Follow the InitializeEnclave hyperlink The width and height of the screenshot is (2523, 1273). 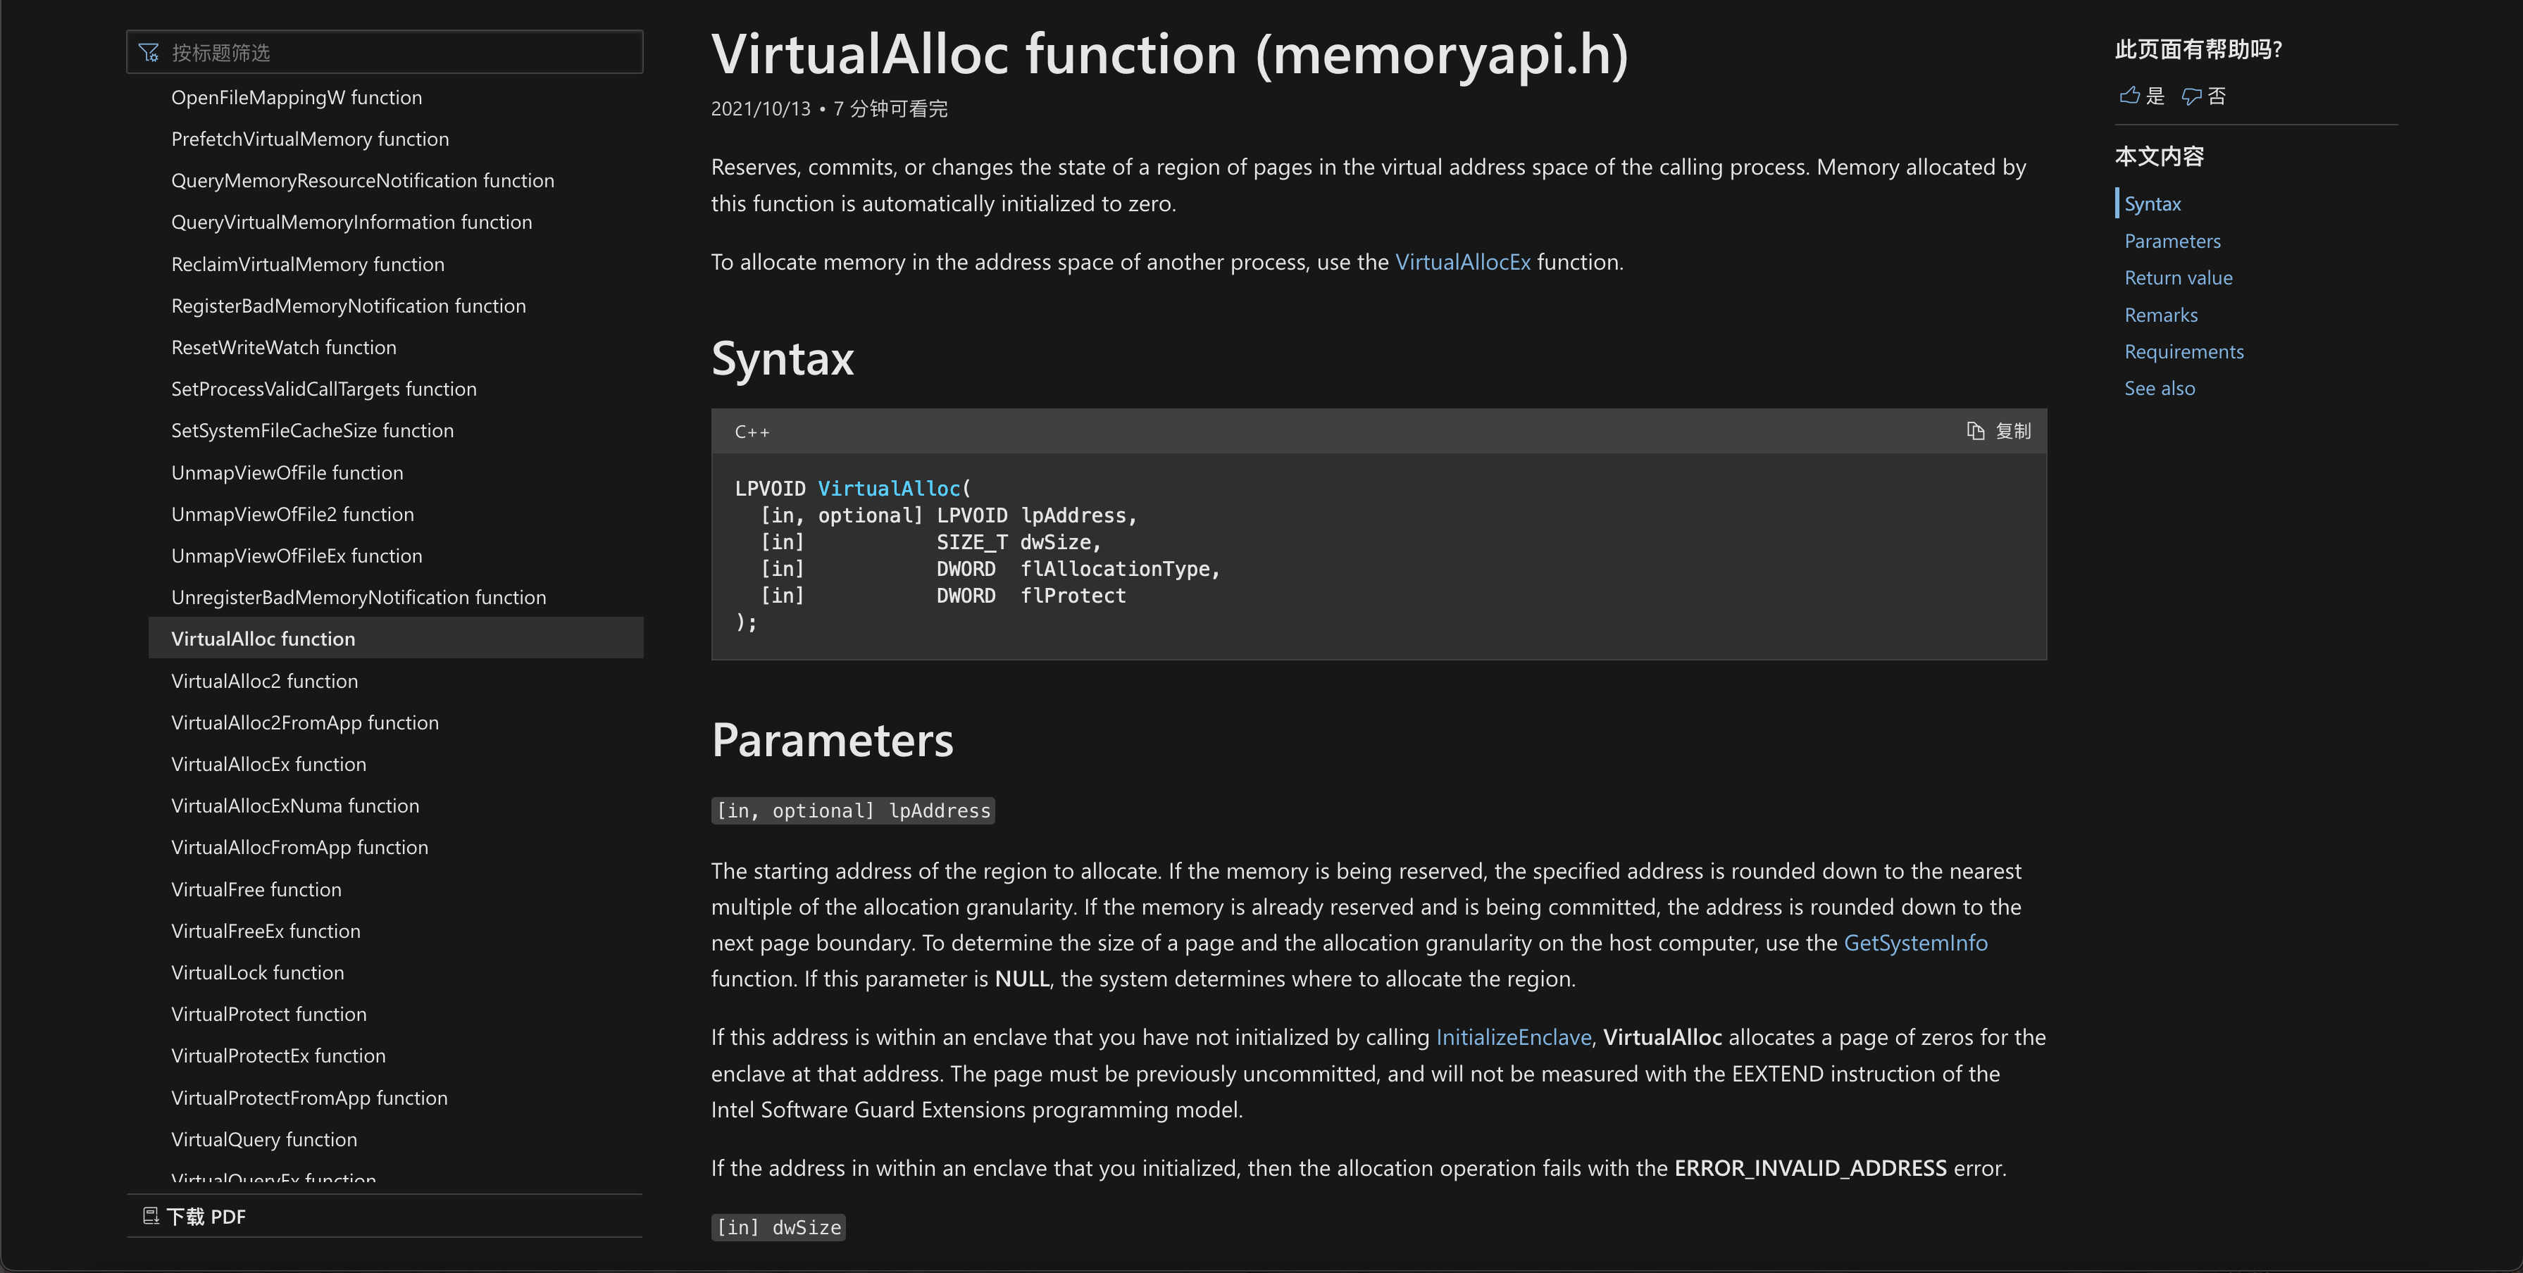point(1512,1037)
